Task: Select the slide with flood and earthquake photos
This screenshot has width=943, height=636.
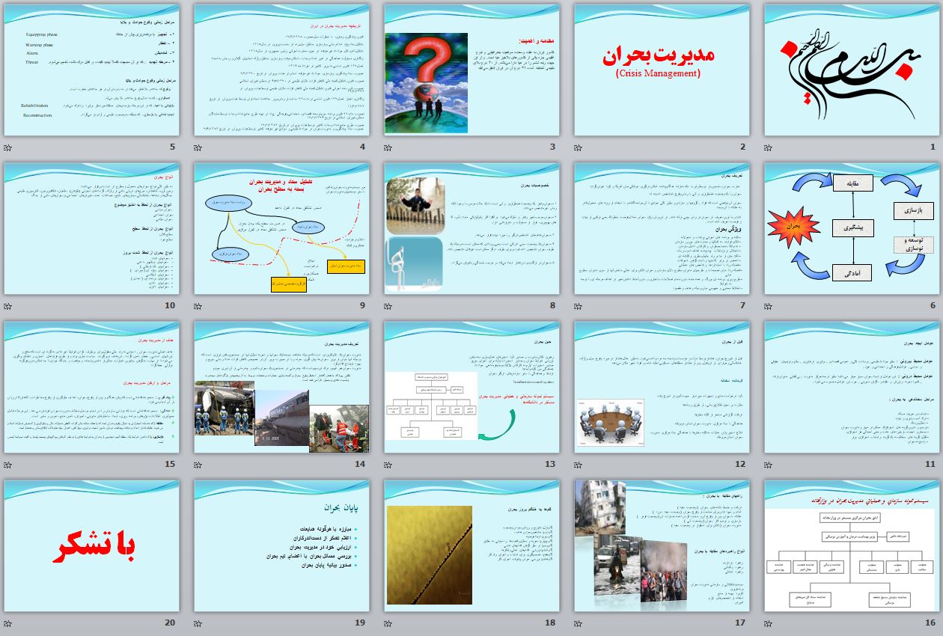Action: 662,546
